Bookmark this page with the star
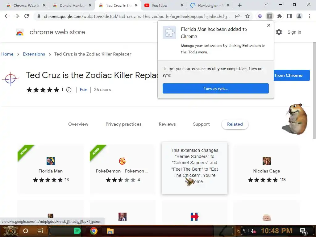Image resolution: width=316 pixels, height=237 pixels. 247,16
